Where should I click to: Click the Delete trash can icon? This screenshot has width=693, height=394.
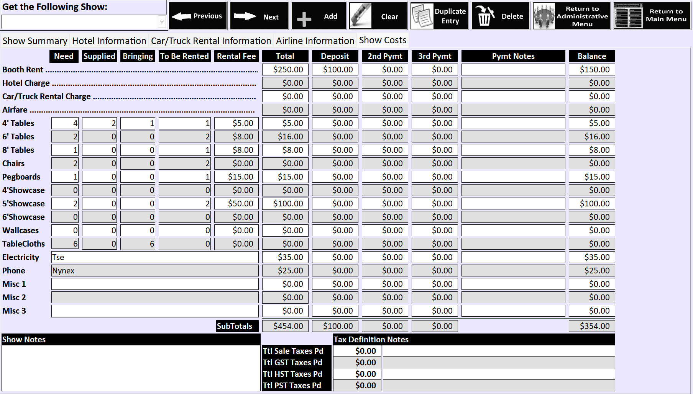click(x=484, y=16)
